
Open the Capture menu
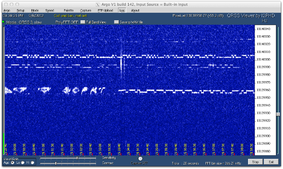[x=85, y=11]
